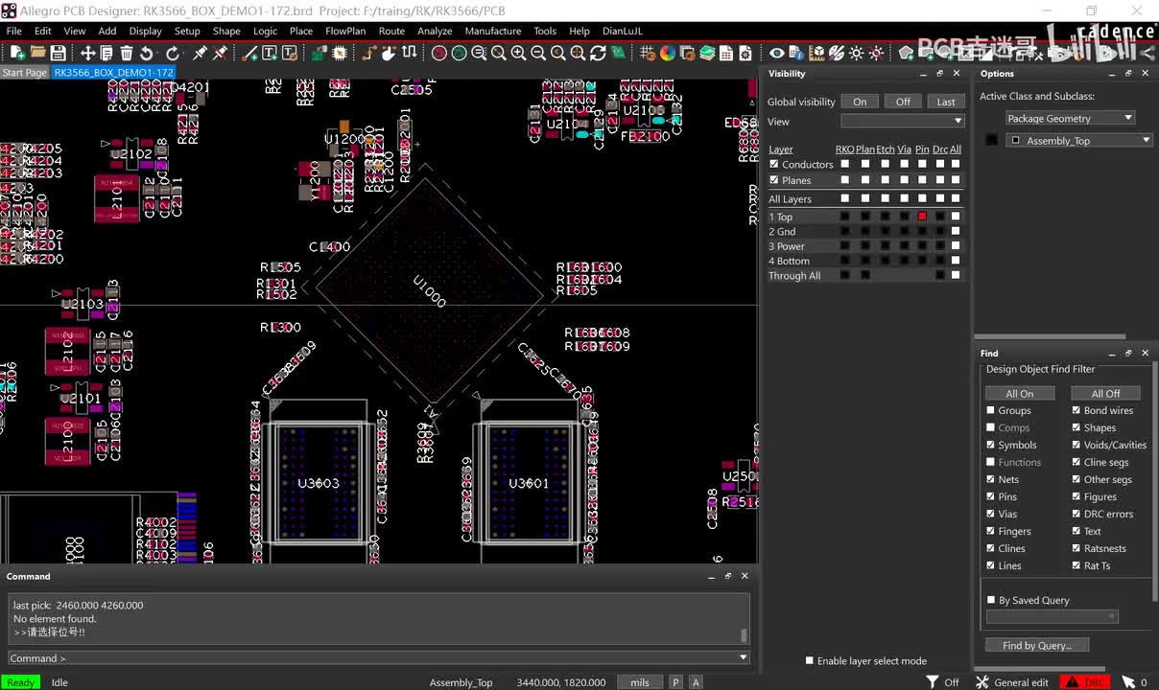Uncheck the Conductors layer checkbox
The image size is (1159, 690).
(774, 164)
